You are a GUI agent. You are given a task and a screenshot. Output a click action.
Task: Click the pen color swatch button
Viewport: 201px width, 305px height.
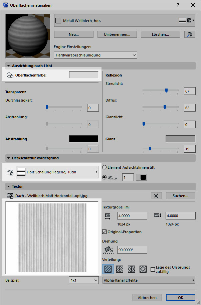(142, 177)
